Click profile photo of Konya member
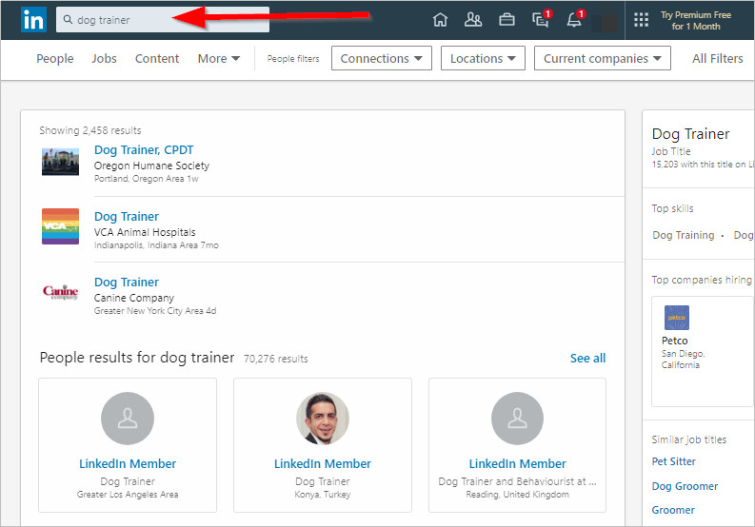The height and width of the screenshot is (527, 755). [323, 419]
